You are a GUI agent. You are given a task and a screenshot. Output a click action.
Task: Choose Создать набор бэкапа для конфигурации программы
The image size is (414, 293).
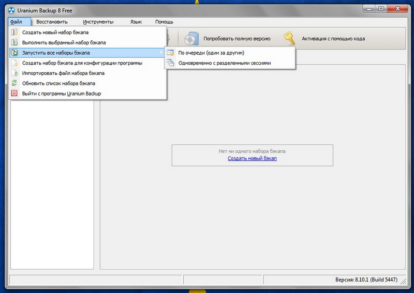pos(87,63)
